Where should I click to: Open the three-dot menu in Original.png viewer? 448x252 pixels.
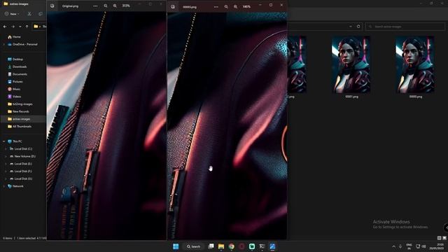[95, 6]
